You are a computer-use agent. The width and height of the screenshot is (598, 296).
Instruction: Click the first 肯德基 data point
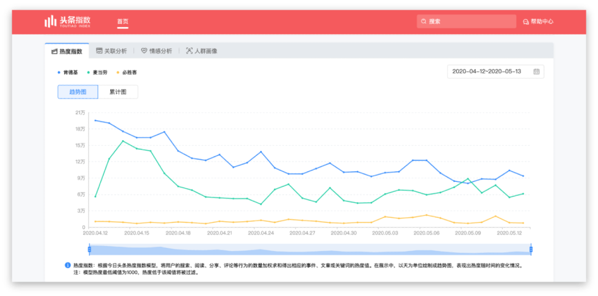point(95,120)
